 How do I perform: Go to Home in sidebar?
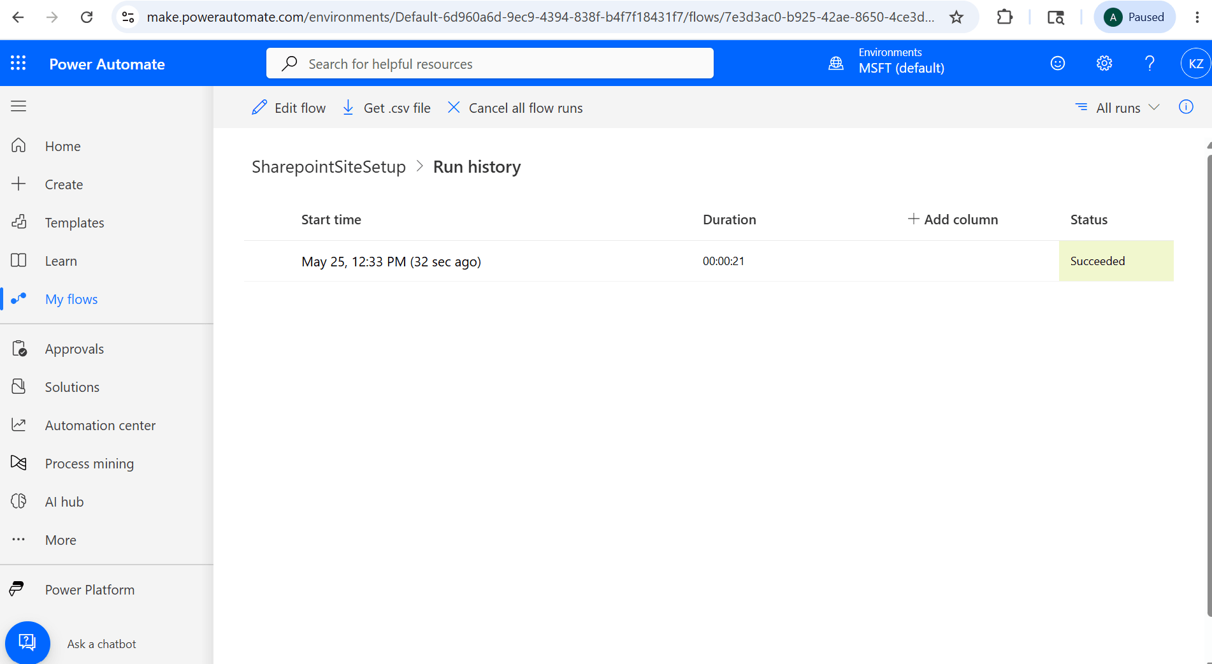click(x=62, y=146)
